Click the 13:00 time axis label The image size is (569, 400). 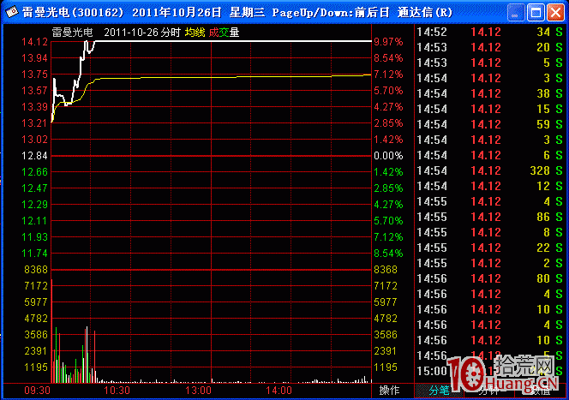198,391
